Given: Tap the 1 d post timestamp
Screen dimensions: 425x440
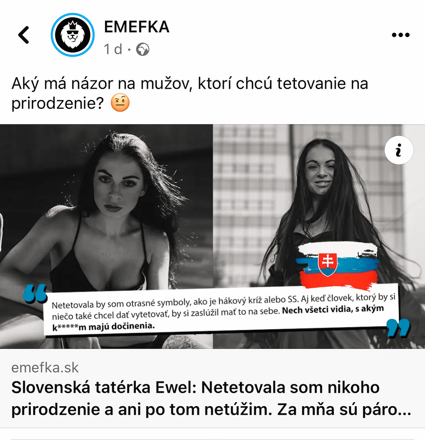Looking at the screenshot, I should pyautogui.click(x=113, y=49).
